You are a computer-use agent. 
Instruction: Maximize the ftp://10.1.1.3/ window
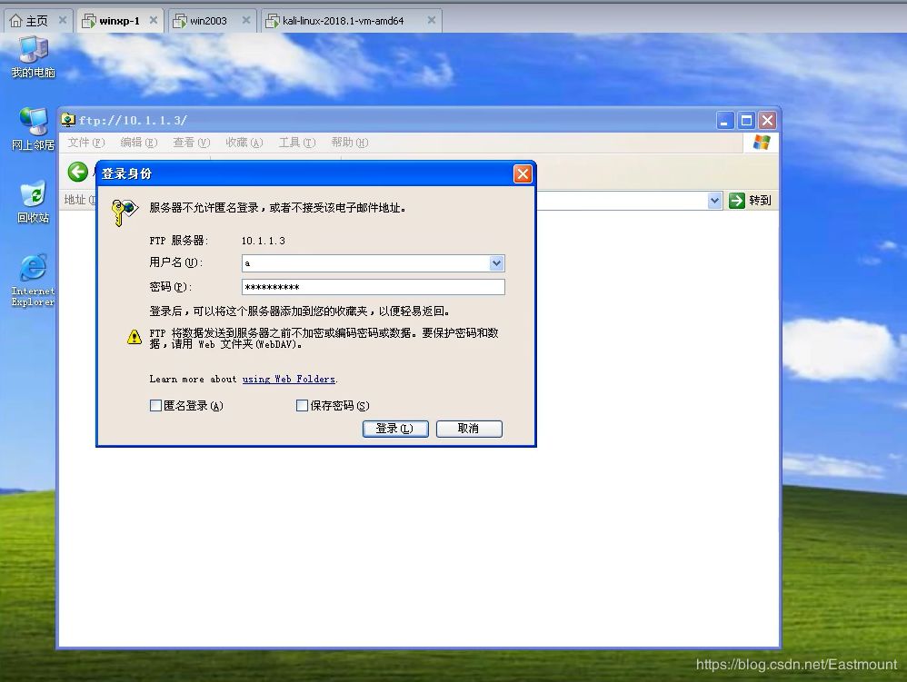[x=746, y=120]
